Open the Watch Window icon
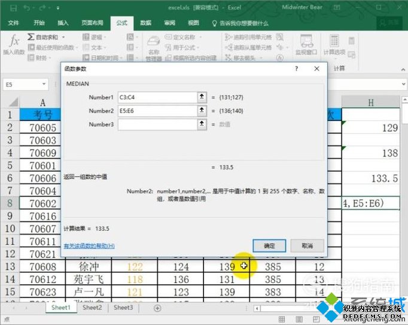The height and width of the screenshot is (325, 408). (x=306, y=41)
